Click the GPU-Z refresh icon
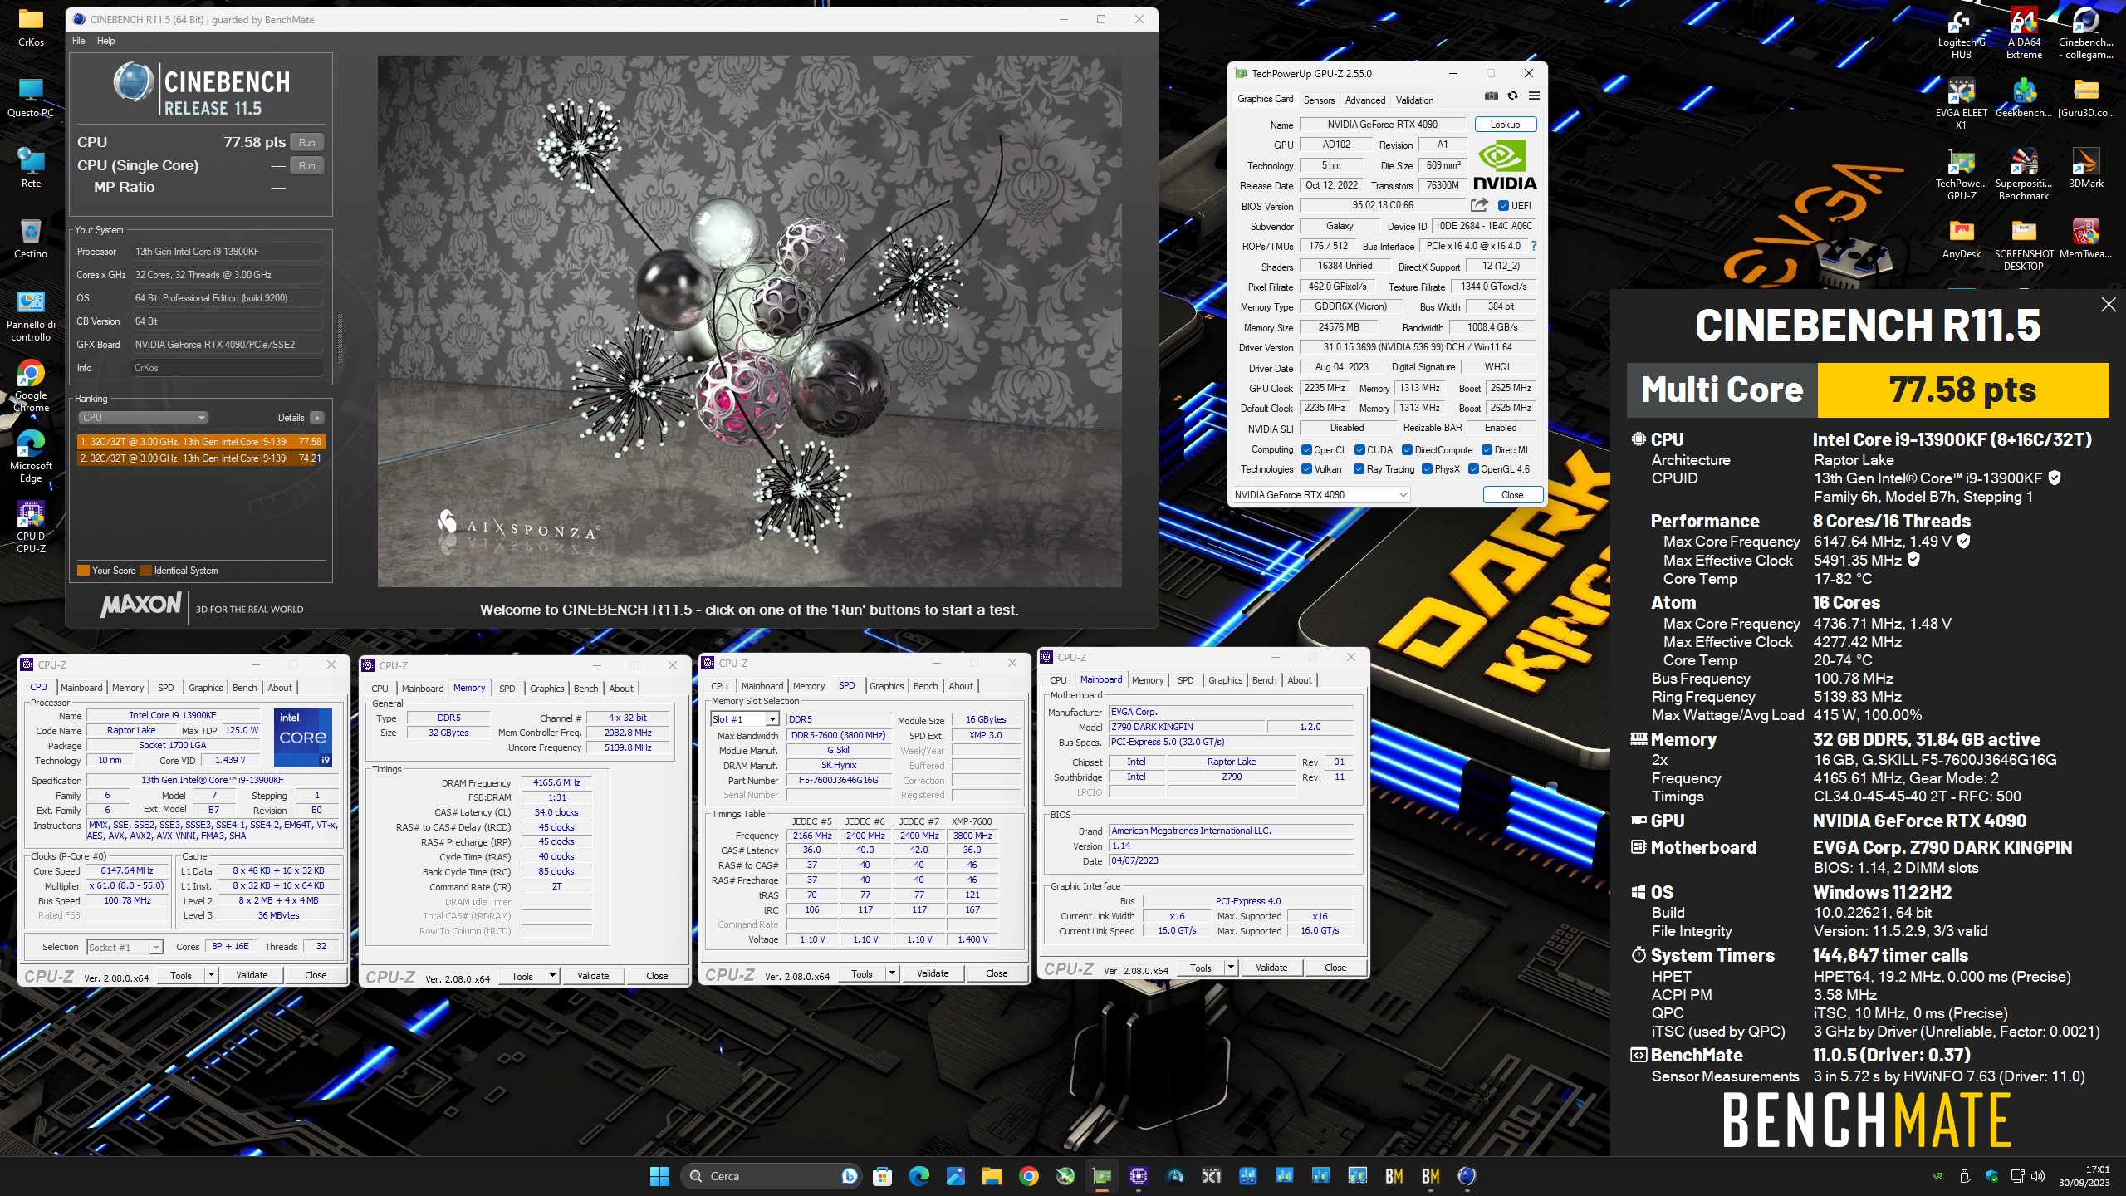 1512,96
